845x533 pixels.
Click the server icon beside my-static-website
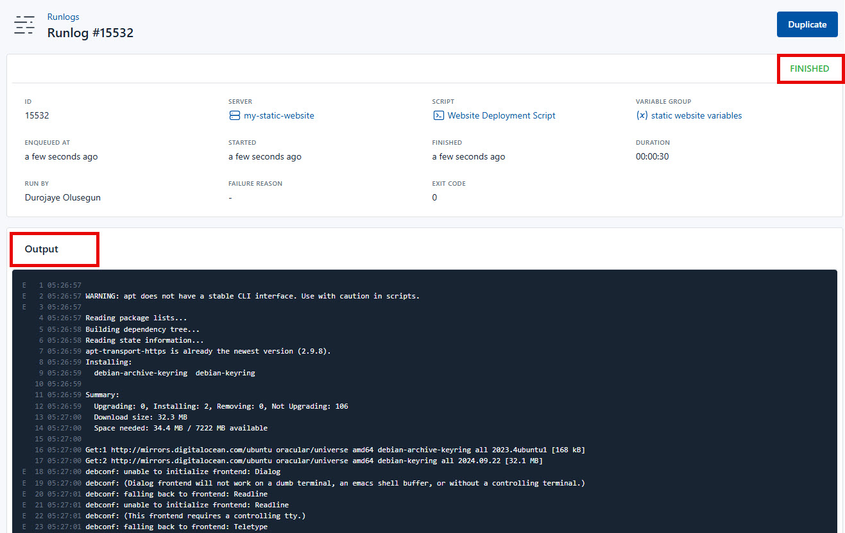tap(235, 115)
